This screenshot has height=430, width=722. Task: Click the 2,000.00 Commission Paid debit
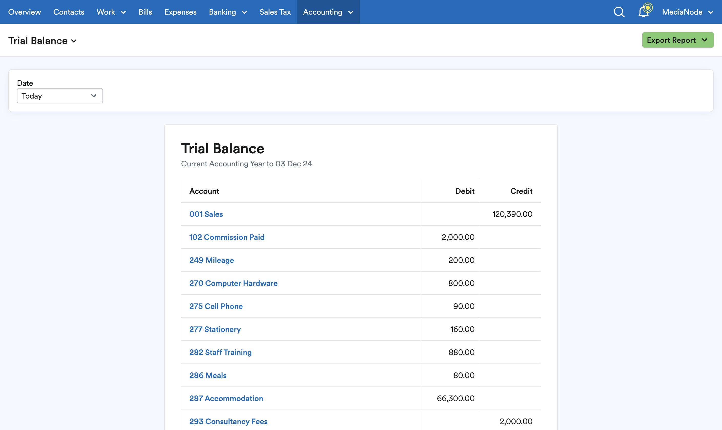pos(458,237)
